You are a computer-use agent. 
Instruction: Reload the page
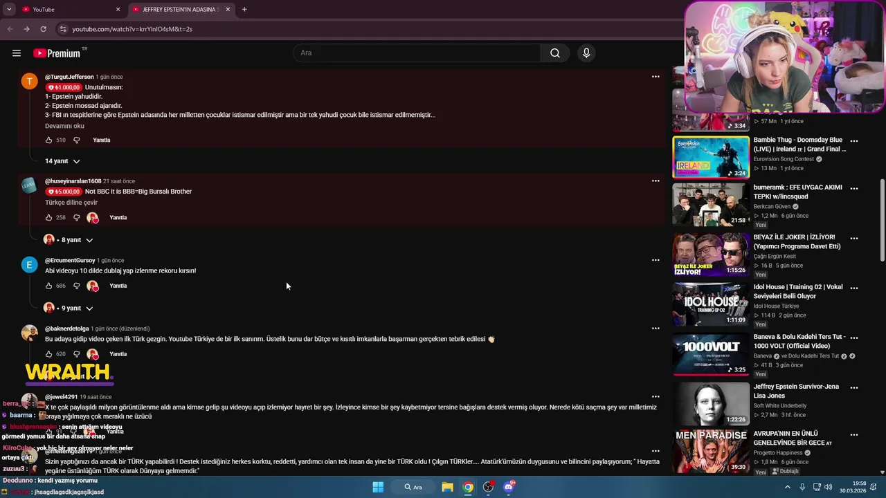tap(43, 29)
